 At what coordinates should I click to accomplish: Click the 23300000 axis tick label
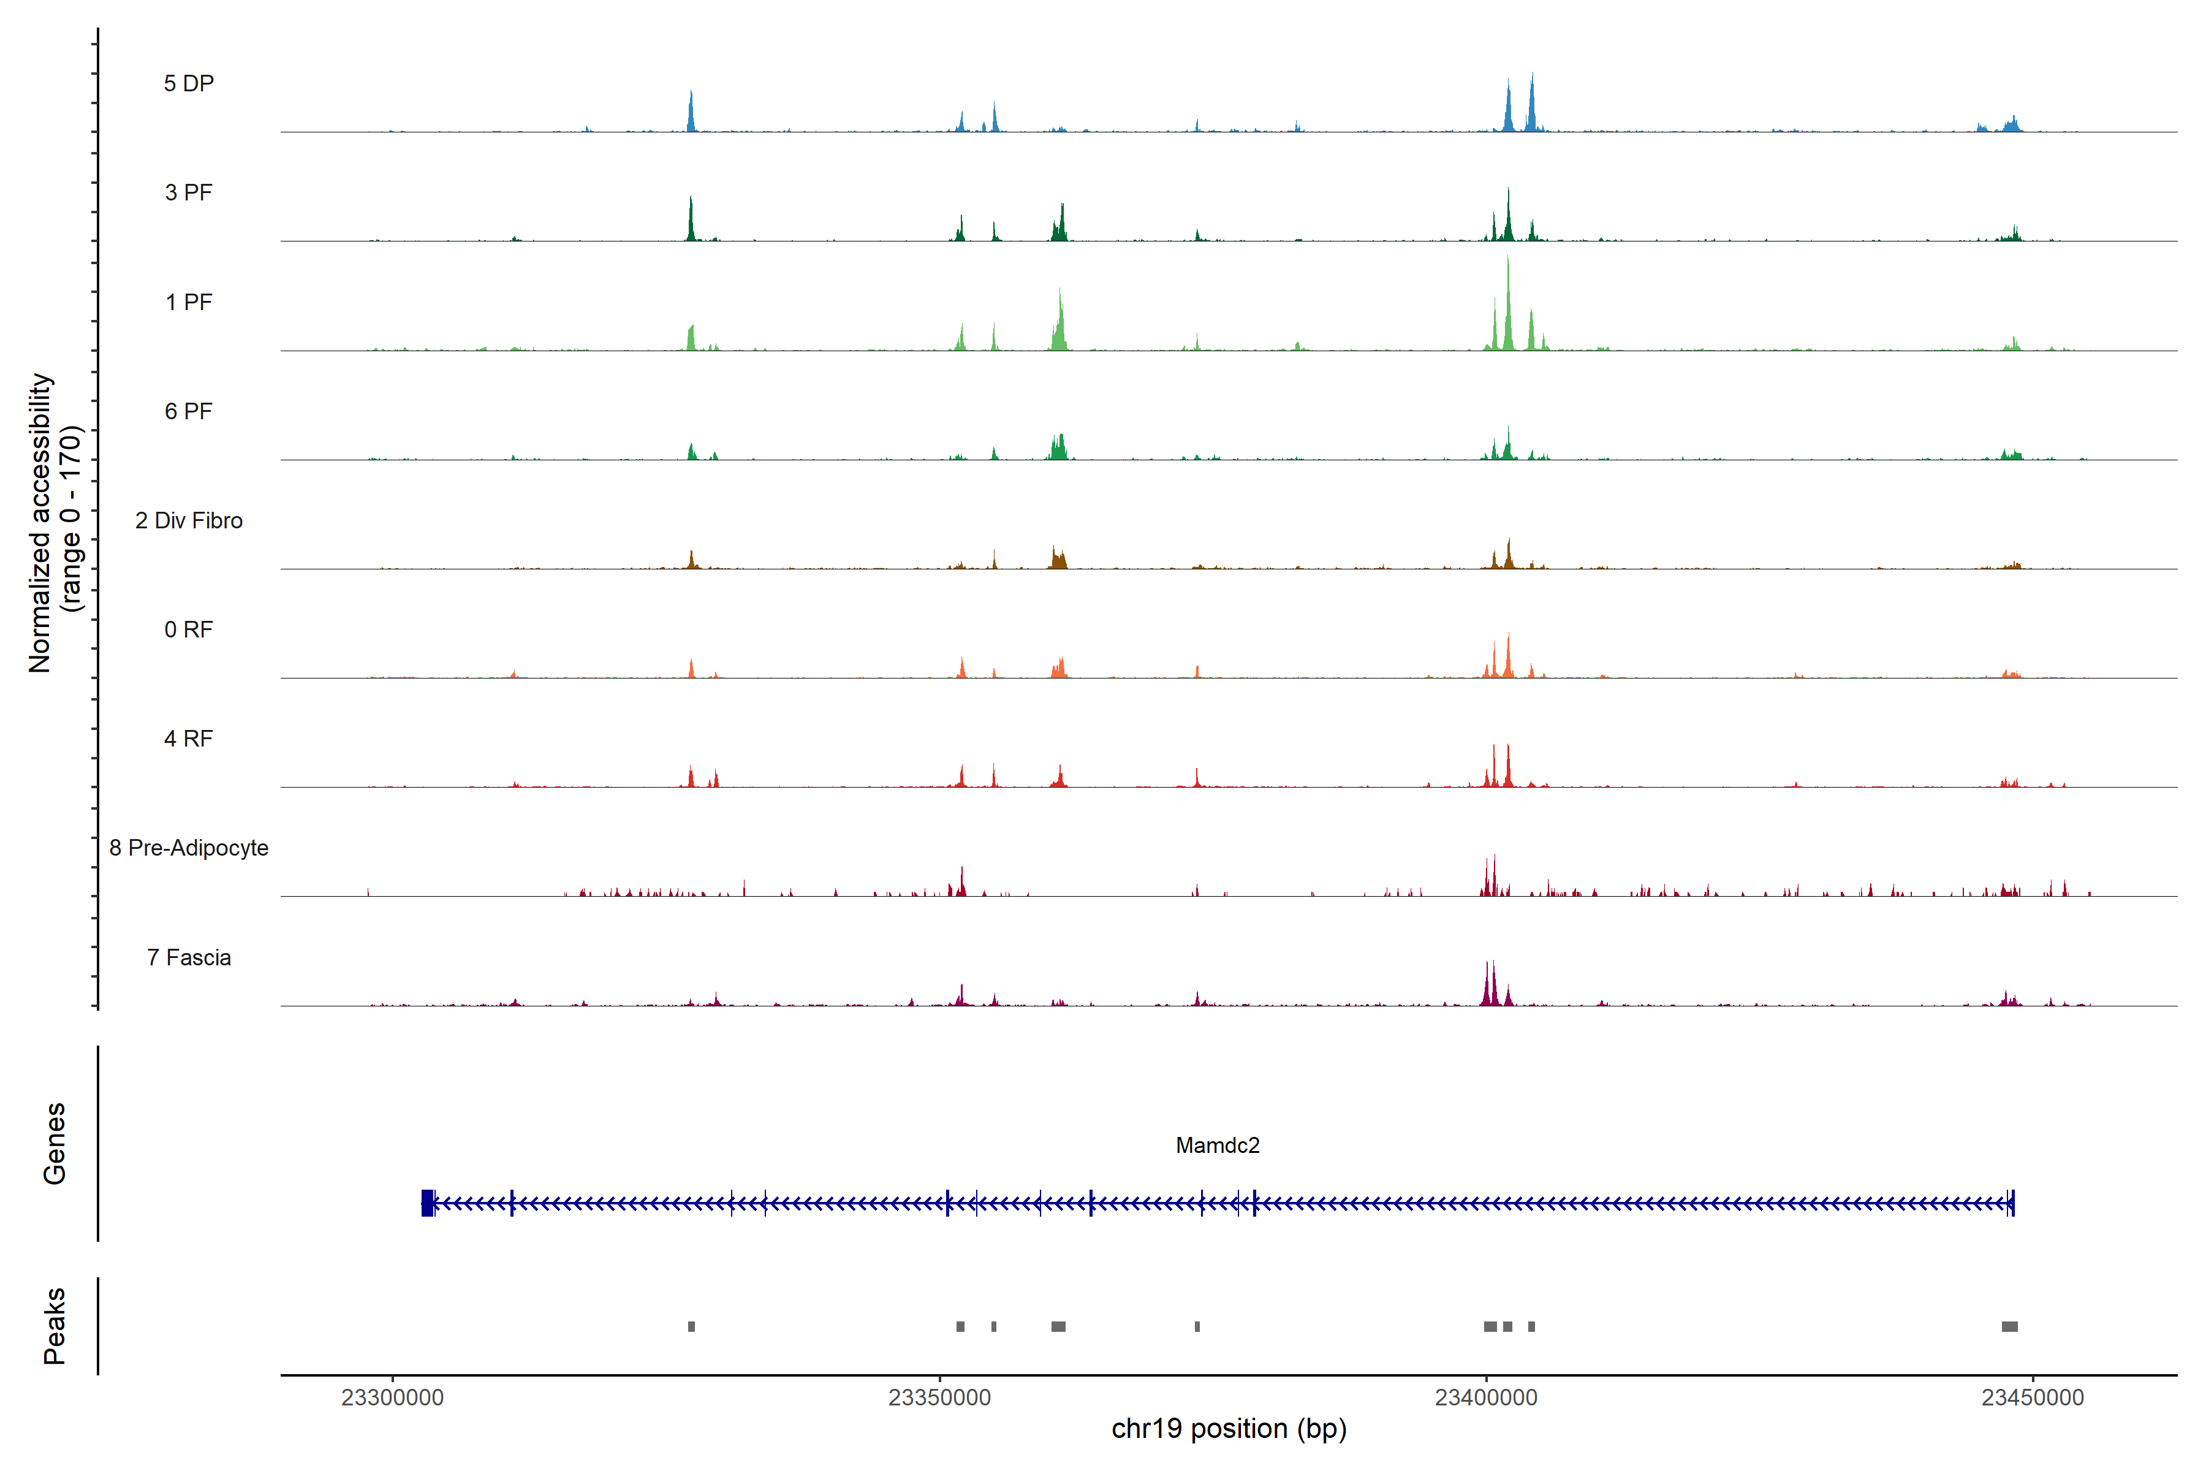(392, 1398)
